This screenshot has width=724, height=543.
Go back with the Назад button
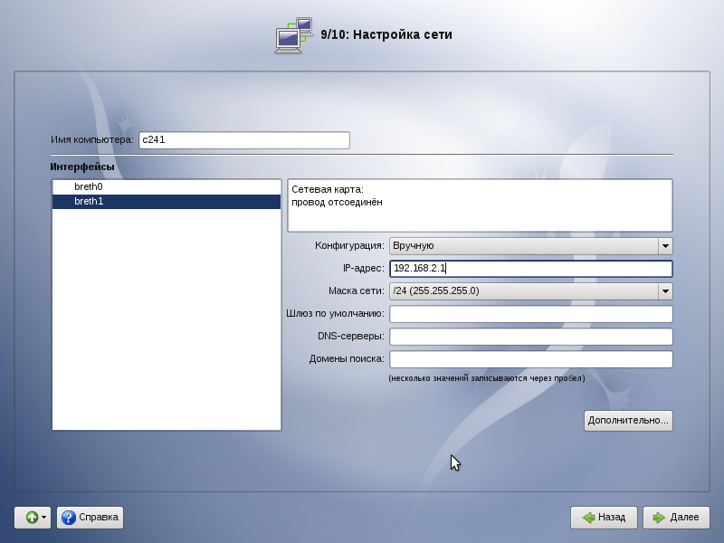click(x=604, y=517)
